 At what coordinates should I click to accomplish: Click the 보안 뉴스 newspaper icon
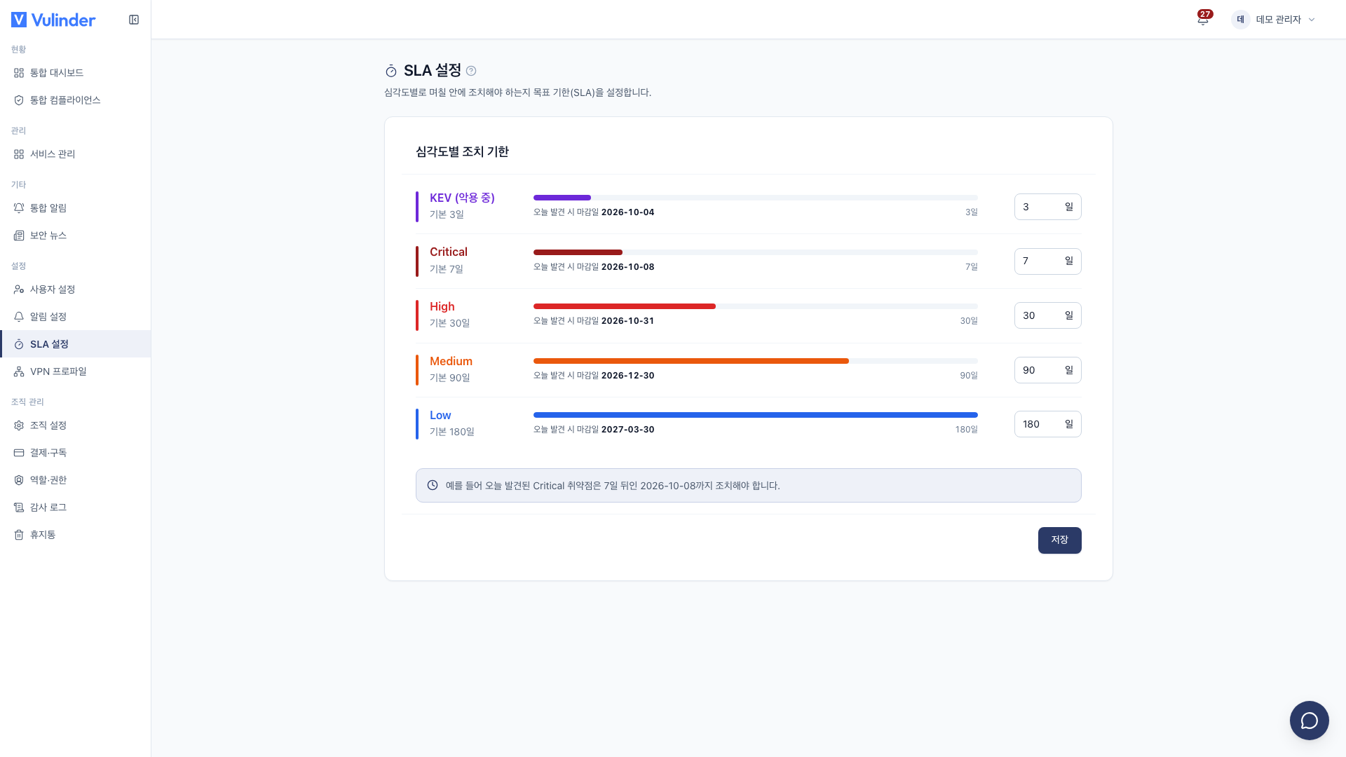tap(19, 236)
